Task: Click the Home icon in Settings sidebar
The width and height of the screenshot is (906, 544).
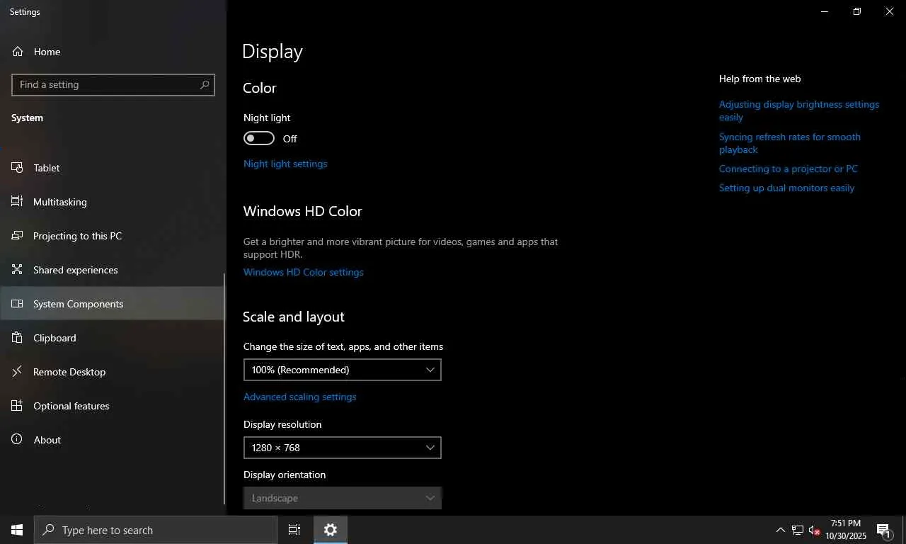Action: pos(18,52)
